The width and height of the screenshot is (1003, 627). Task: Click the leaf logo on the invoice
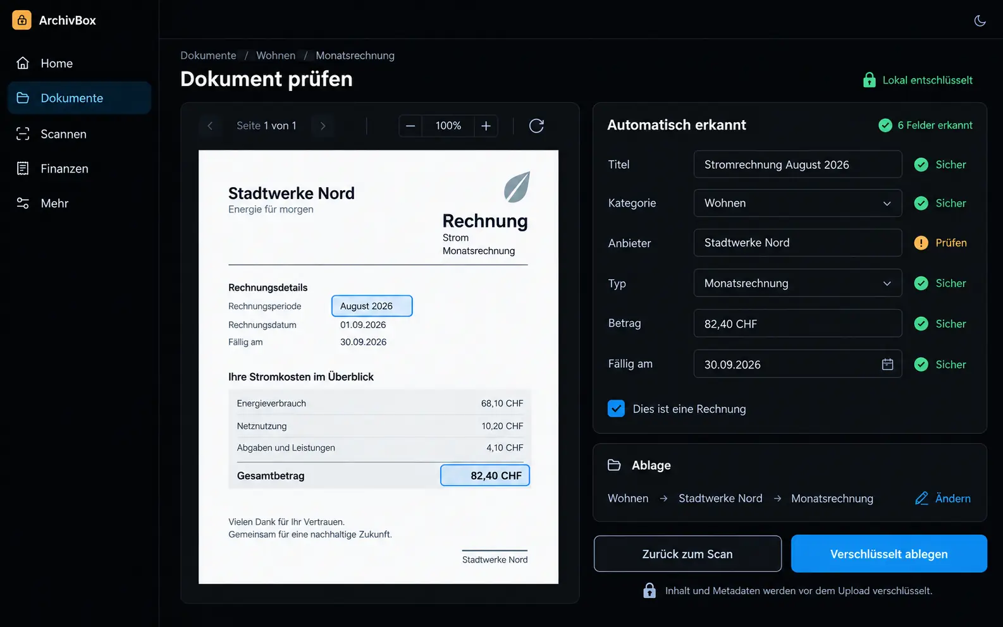point(517,187)
